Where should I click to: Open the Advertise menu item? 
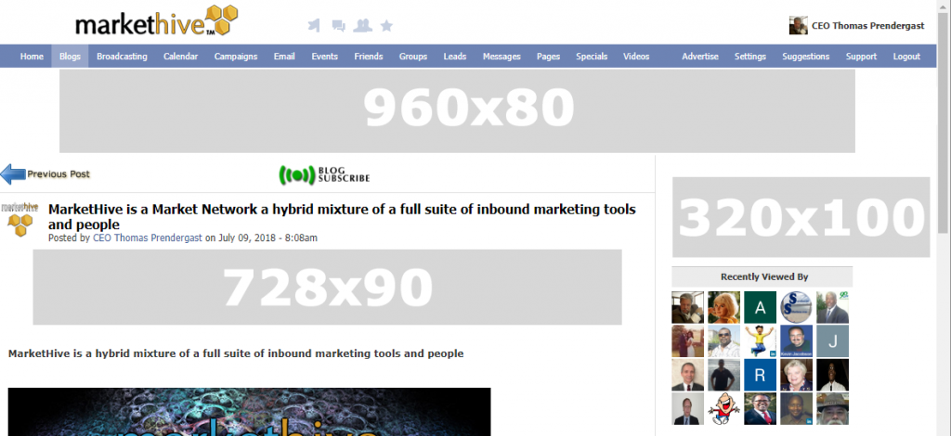click(700, 57)
